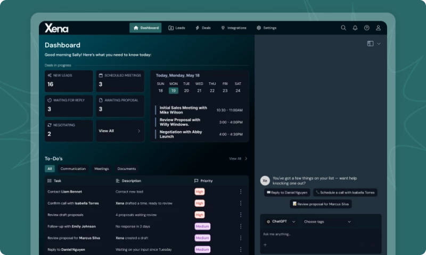426x255 pixels.
Task: Open the Choose tags dropdown
Action: pos(327,222)
